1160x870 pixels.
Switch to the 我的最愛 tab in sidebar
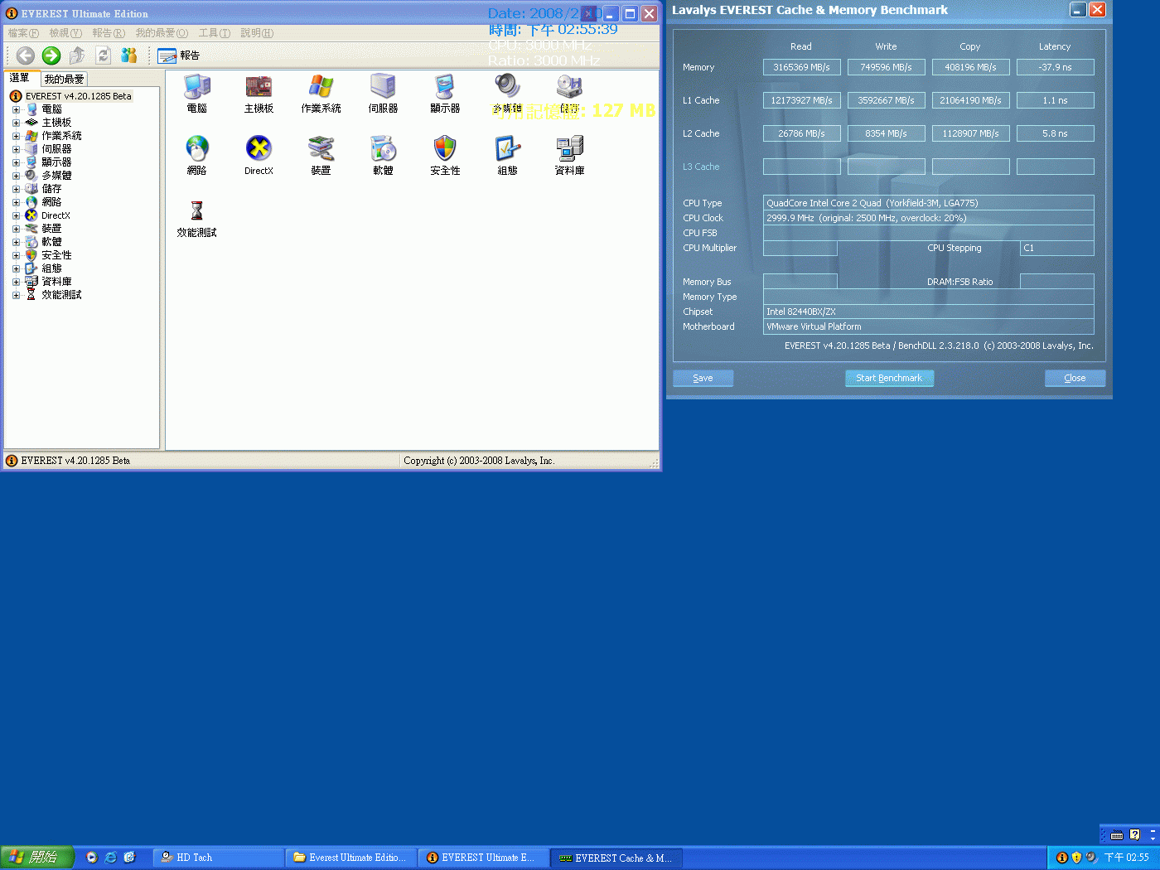tap(64, 80)
